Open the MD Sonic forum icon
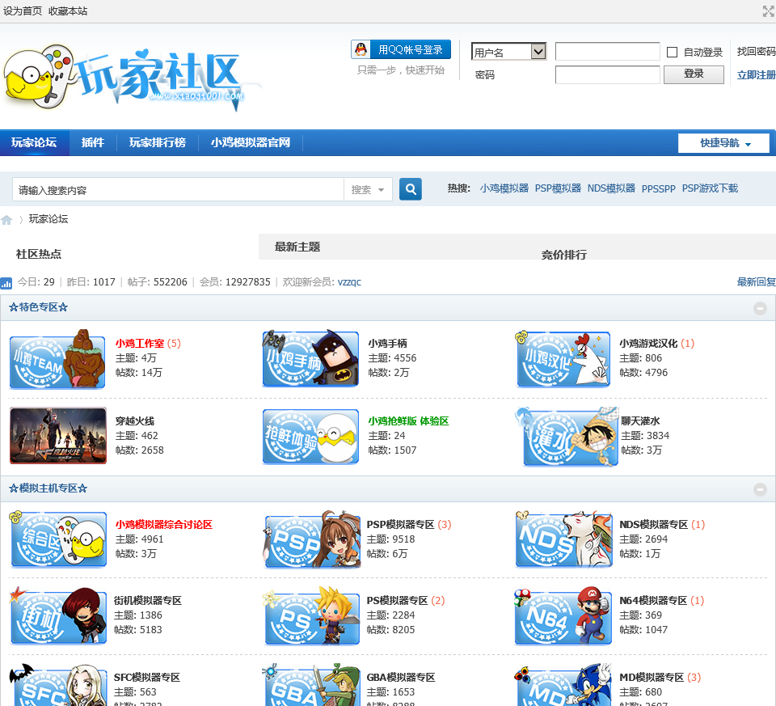 [564, 685]
